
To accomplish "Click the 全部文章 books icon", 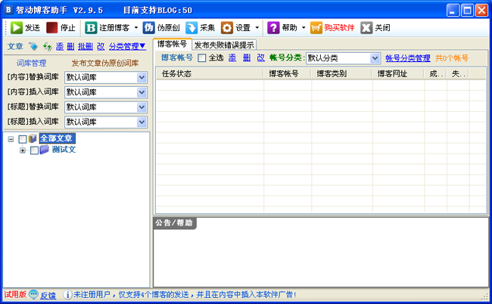I will (33, 138).
